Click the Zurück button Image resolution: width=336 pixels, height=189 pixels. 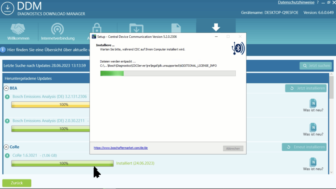click(x=17, y=183)
